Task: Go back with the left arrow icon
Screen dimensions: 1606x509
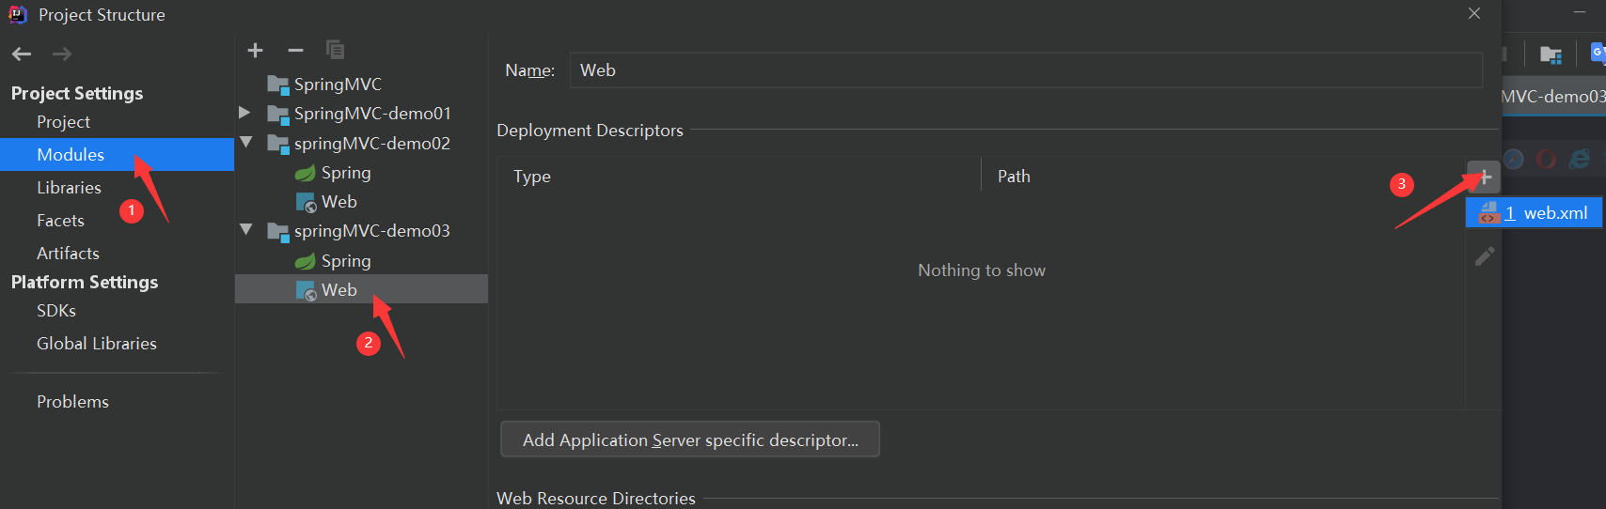Action: 22,54
